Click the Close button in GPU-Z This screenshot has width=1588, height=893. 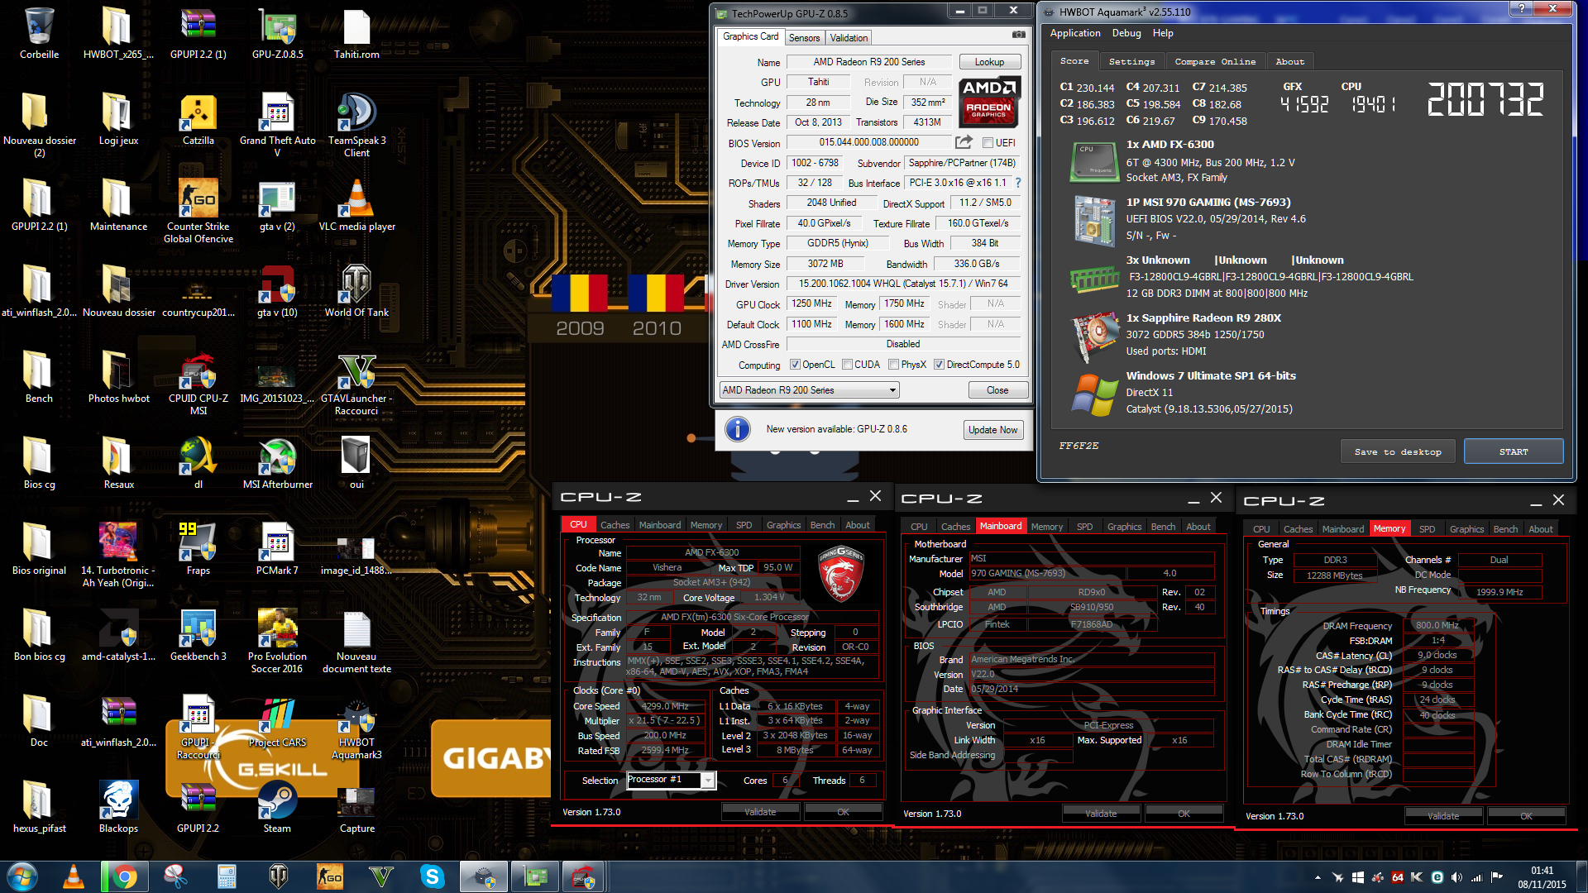(x=997, y=390)
